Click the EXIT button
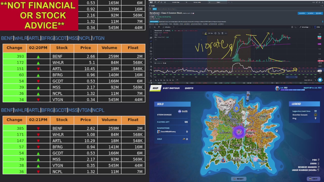The width and height of the screenshot is (324, 182). (x=313, y=179)
